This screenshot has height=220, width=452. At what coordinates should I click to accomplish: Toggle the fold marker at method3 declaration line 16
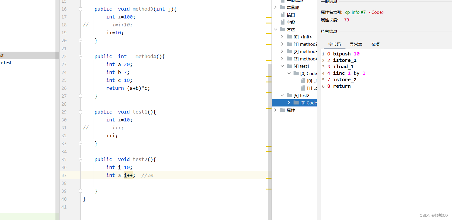80,9
